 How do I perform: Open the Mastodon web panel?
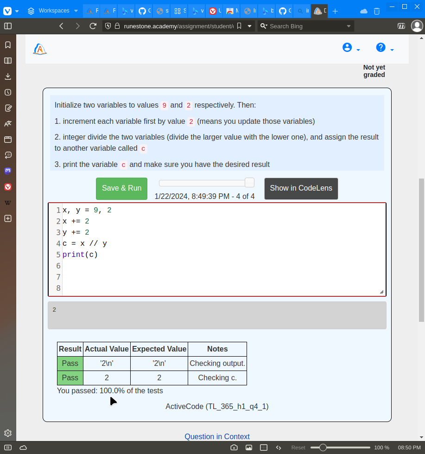[x=7, y=171]
